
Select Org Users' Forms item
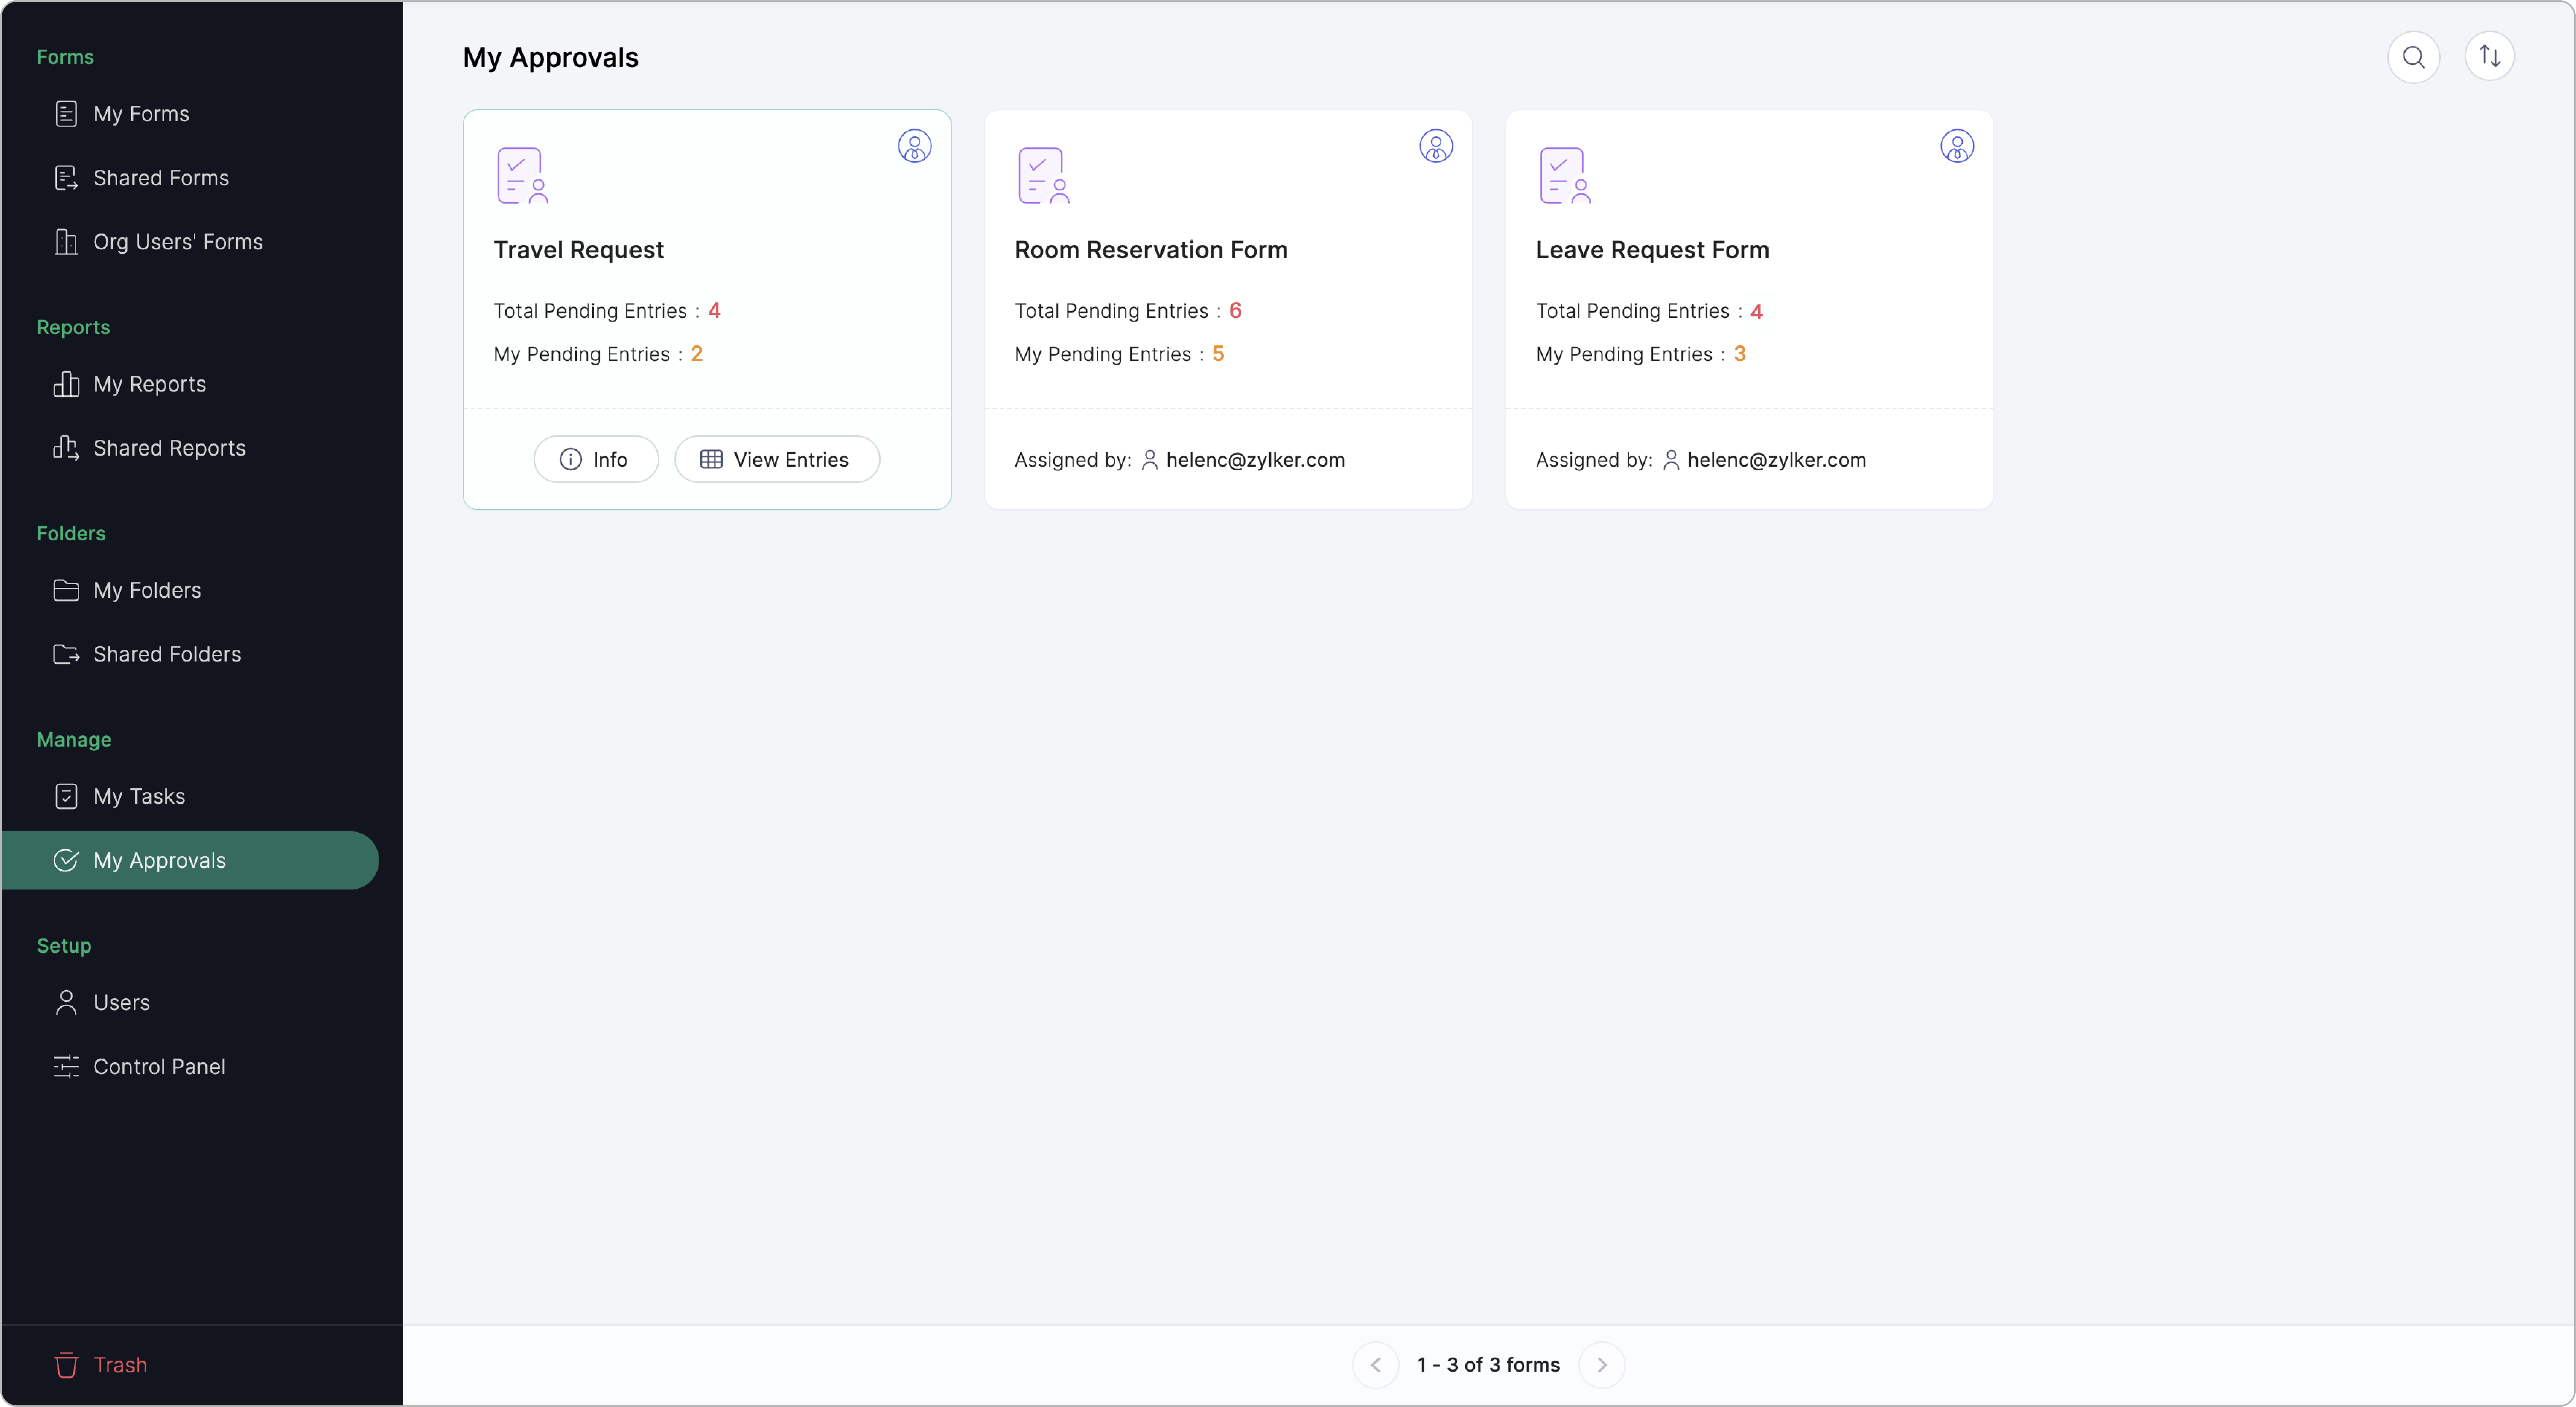point(178,242)
